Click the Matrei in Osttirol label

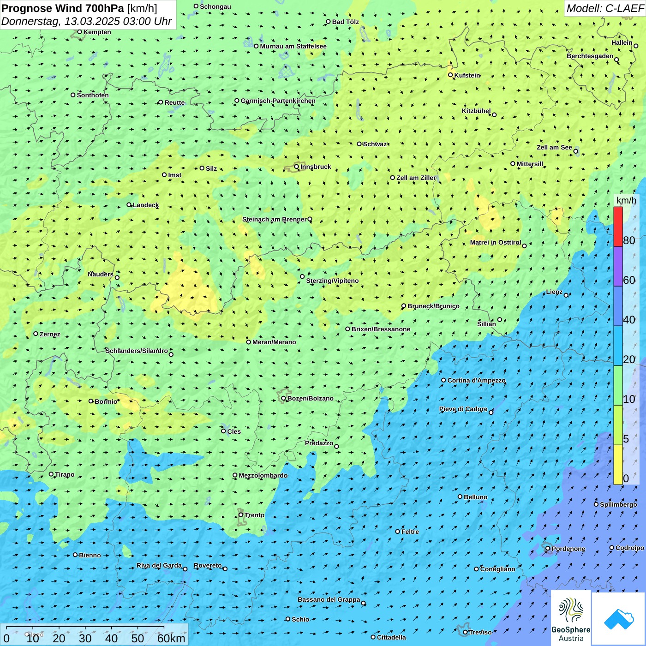(496, 242)
